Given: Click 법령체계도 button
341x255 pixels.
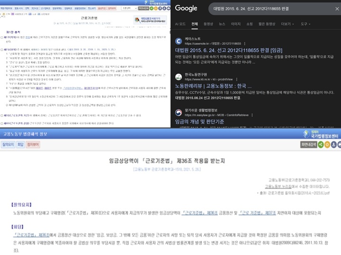Looking at the screenshot, I should (57, 8).
